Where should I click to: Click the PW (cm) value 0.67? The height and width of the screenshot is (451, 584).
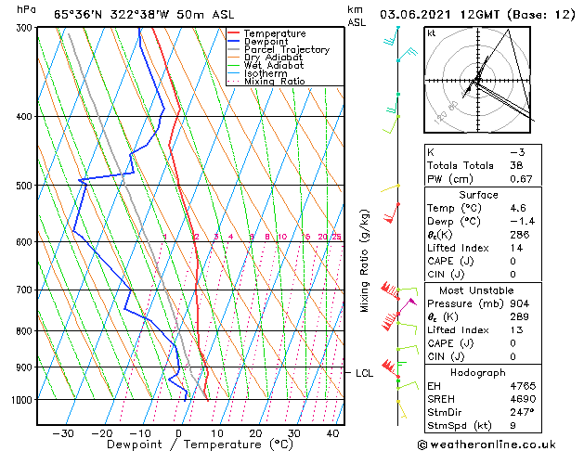click(521, 178)
